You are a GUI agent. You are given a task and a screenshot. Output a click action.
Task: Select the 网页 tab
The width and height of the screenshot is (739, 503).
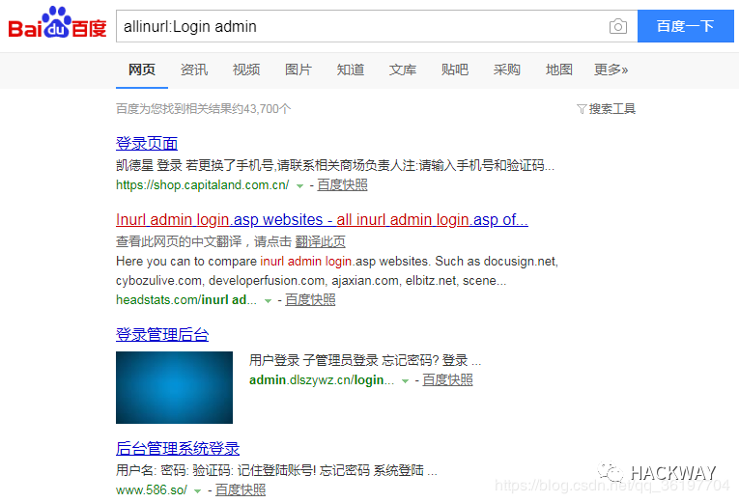click(x=142, y=70)
